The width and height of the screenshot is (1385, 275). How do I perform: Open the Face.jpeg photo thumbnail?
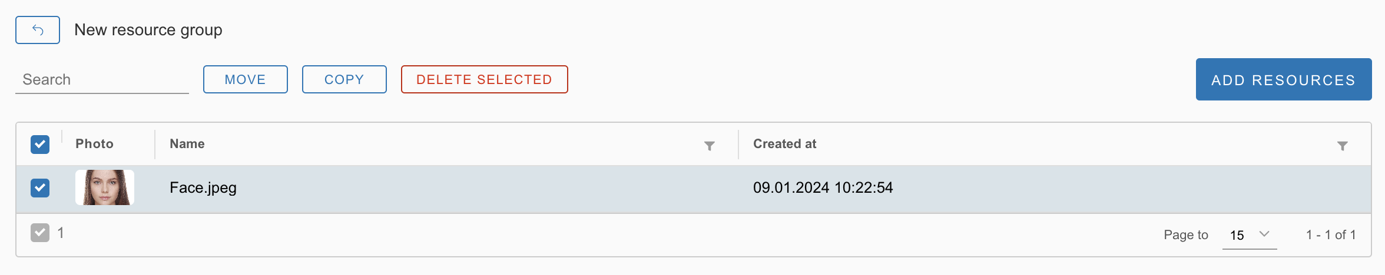click(x=105, y=187)
